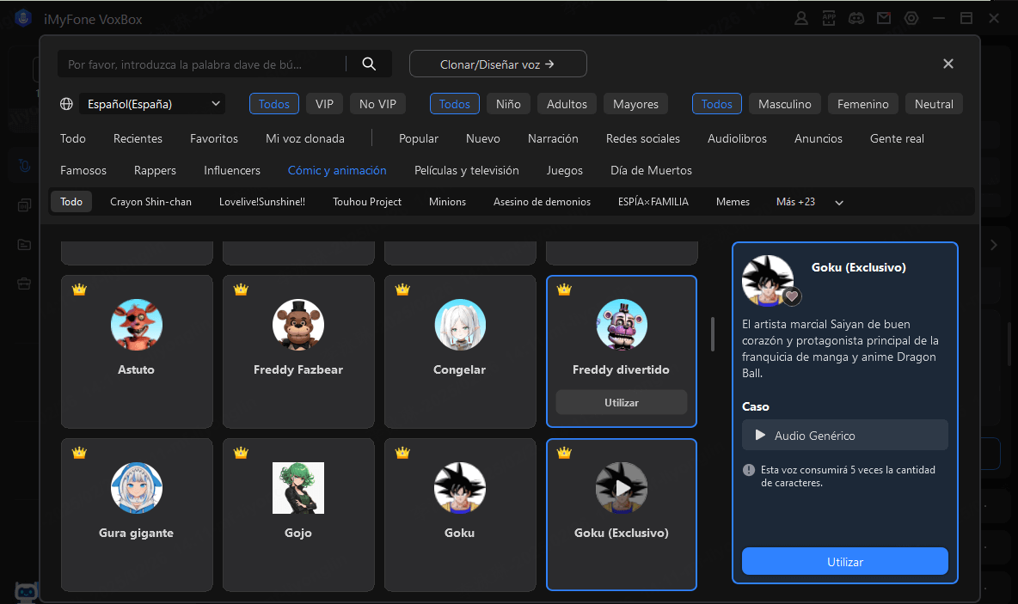The height and width of the screenshot is (604, 1018).
Task: Click the blue Utilizar button
Action: click(x=845, y=561)
